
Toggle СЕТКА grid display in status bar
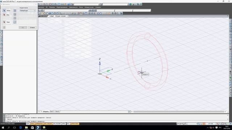32,124
